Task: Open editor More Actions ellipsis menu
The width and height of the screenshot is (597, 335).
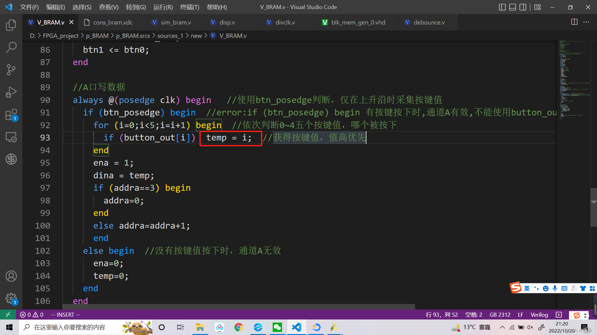Action: [x=586, y=22]
